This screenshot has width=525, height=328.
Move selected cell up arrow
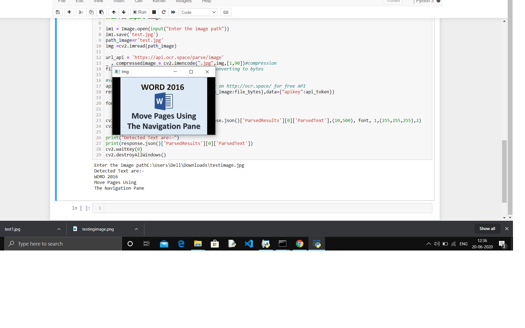point(114,12)
